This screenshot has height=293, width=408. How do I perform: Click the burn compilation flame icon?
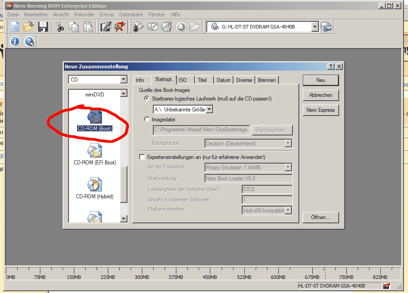(x=120, y=27)
